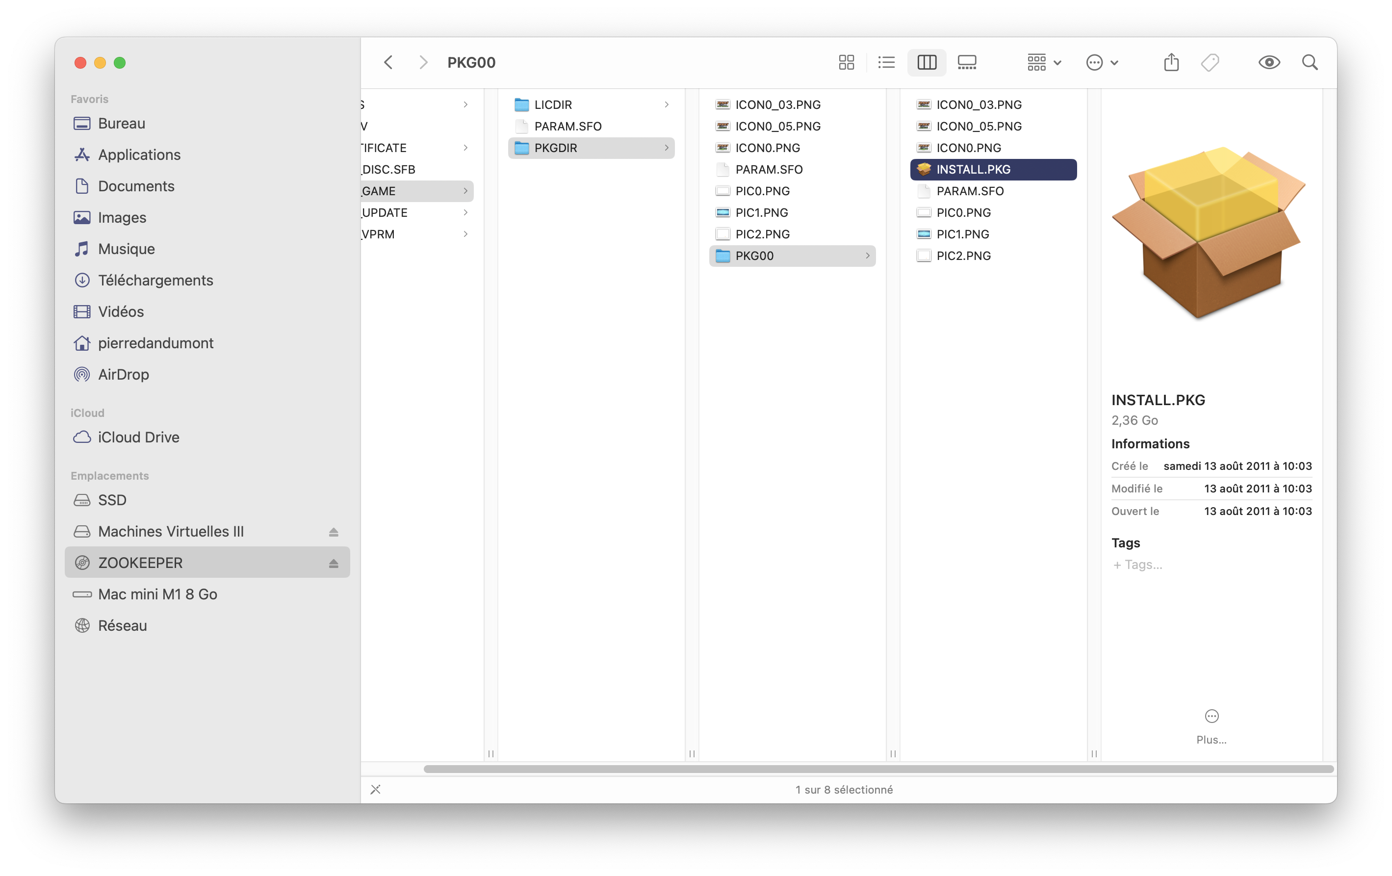Click the column resize handle beside the preview
The image size is (1392, 876).
[1094, 753]
